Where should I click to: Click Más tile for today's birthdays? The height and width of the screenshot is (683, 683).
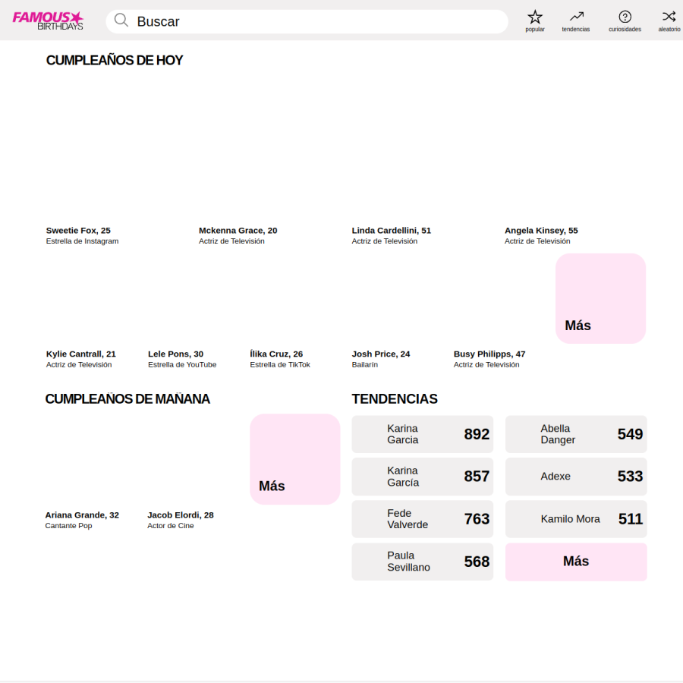click(x=600, y=298)
